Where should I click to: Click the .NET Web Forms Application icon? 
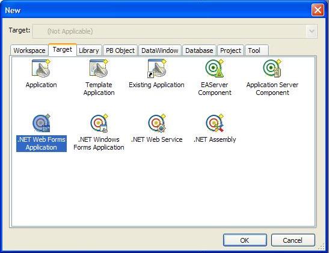[42, 123]
